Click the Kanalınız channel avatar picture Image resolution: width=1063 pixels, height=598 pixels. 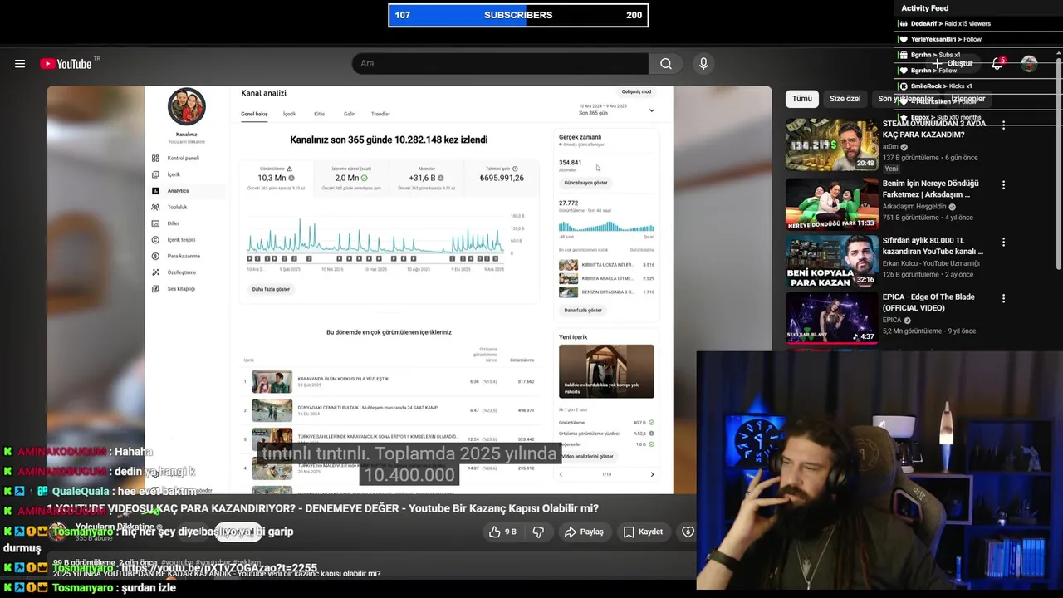(x=186, y=107)
